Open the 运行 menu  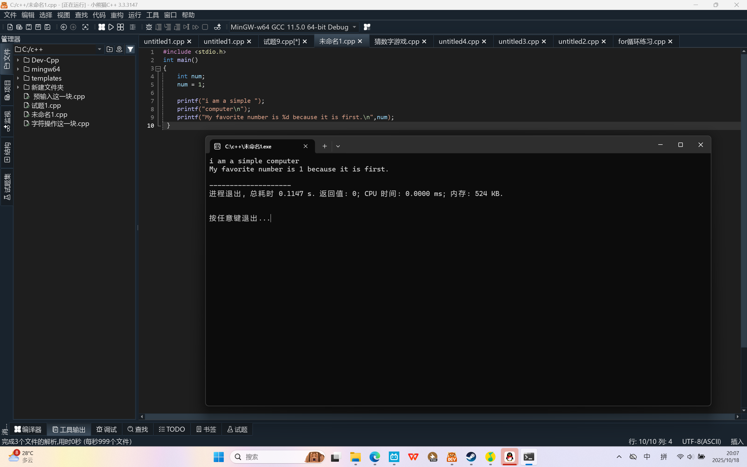(x=135, y=15)
